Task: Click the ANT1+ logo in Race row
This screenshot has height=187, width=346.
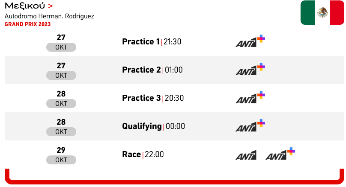Action: click(280, 154)
